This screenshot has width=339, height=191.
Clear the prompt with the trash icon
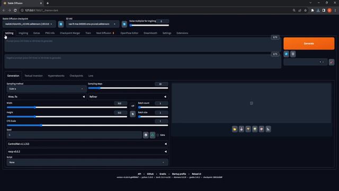point(293,54)
